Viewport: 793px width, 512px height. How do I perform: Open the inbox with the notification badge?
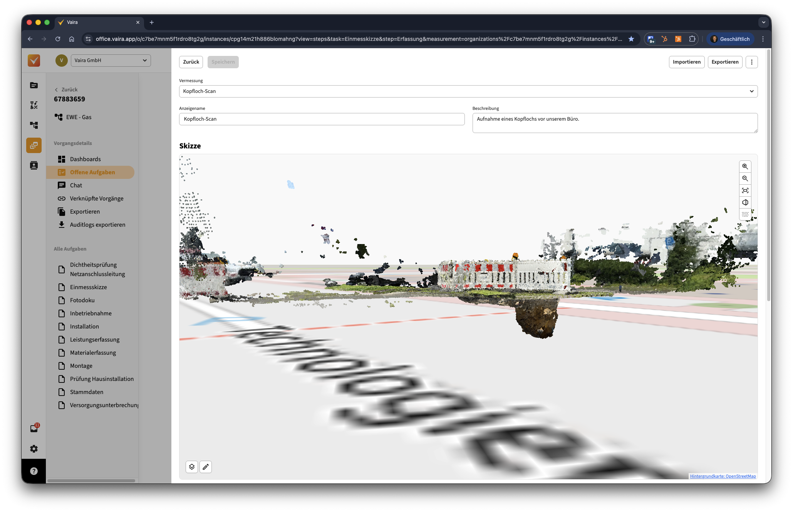pyautogui.click(x=34, y=428)
